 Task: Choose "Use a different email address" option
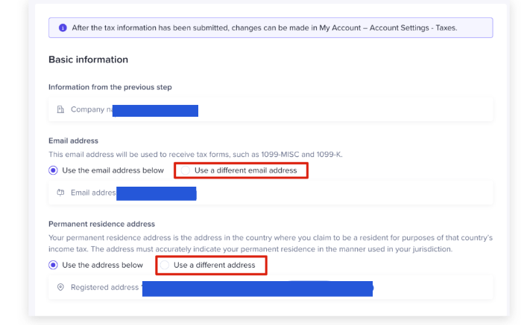point(185,170)
